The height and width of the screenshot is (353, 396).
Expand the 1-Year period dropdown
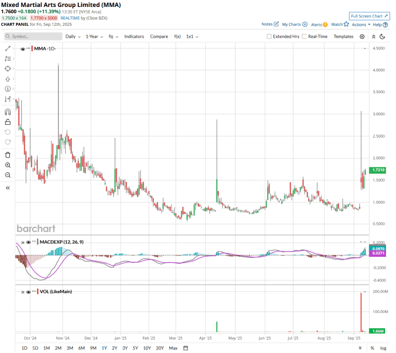pyautogui.click(x=95, y=37)
